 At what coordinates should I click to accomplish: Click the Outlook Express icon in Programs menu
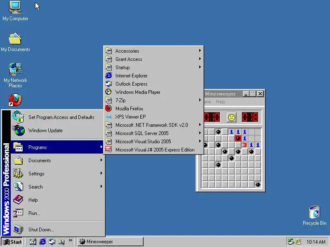108,84
